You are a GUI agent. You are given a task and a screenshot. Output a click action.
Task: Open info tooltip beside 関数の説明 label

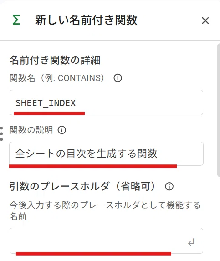(62, 130)
